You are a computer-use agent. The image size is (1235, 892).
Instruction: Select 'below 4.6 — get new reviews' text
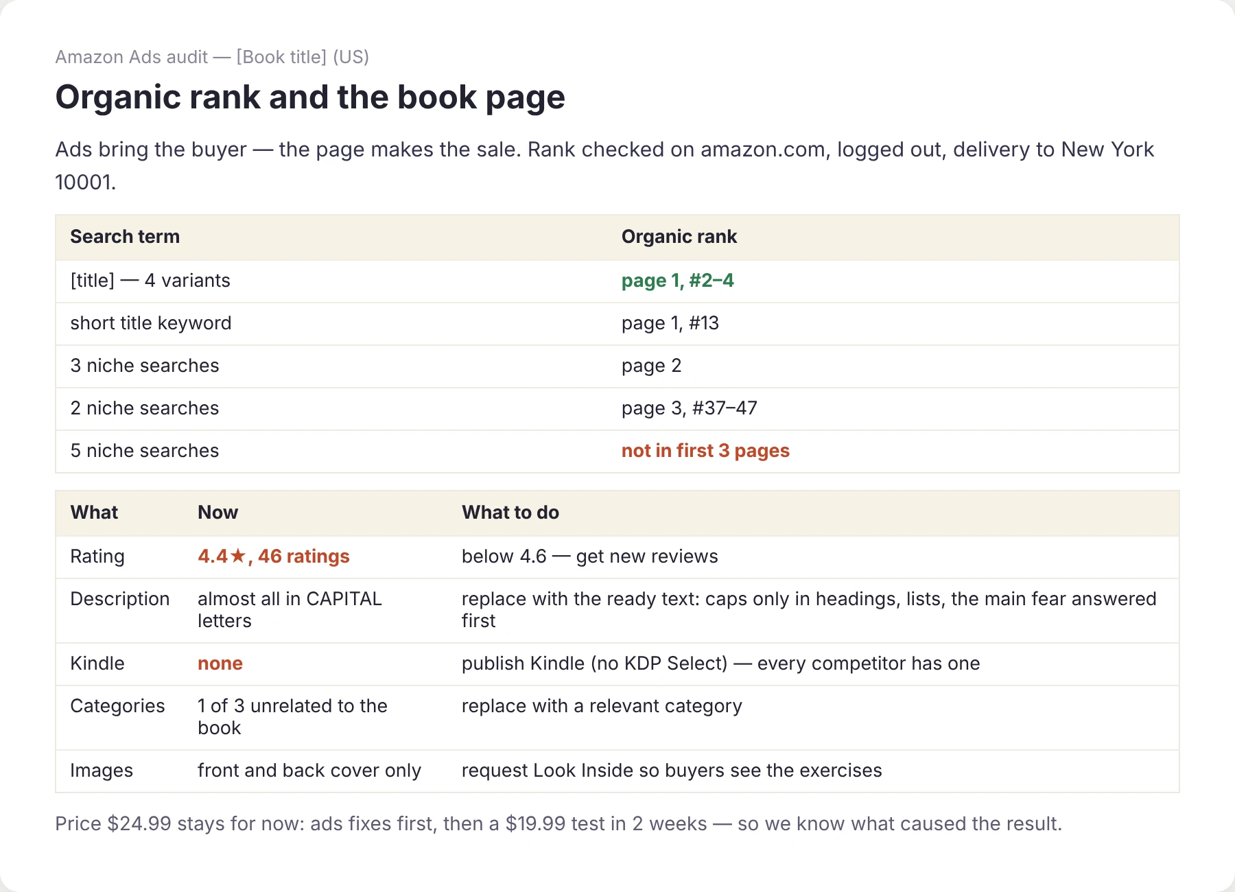[589, 556]
